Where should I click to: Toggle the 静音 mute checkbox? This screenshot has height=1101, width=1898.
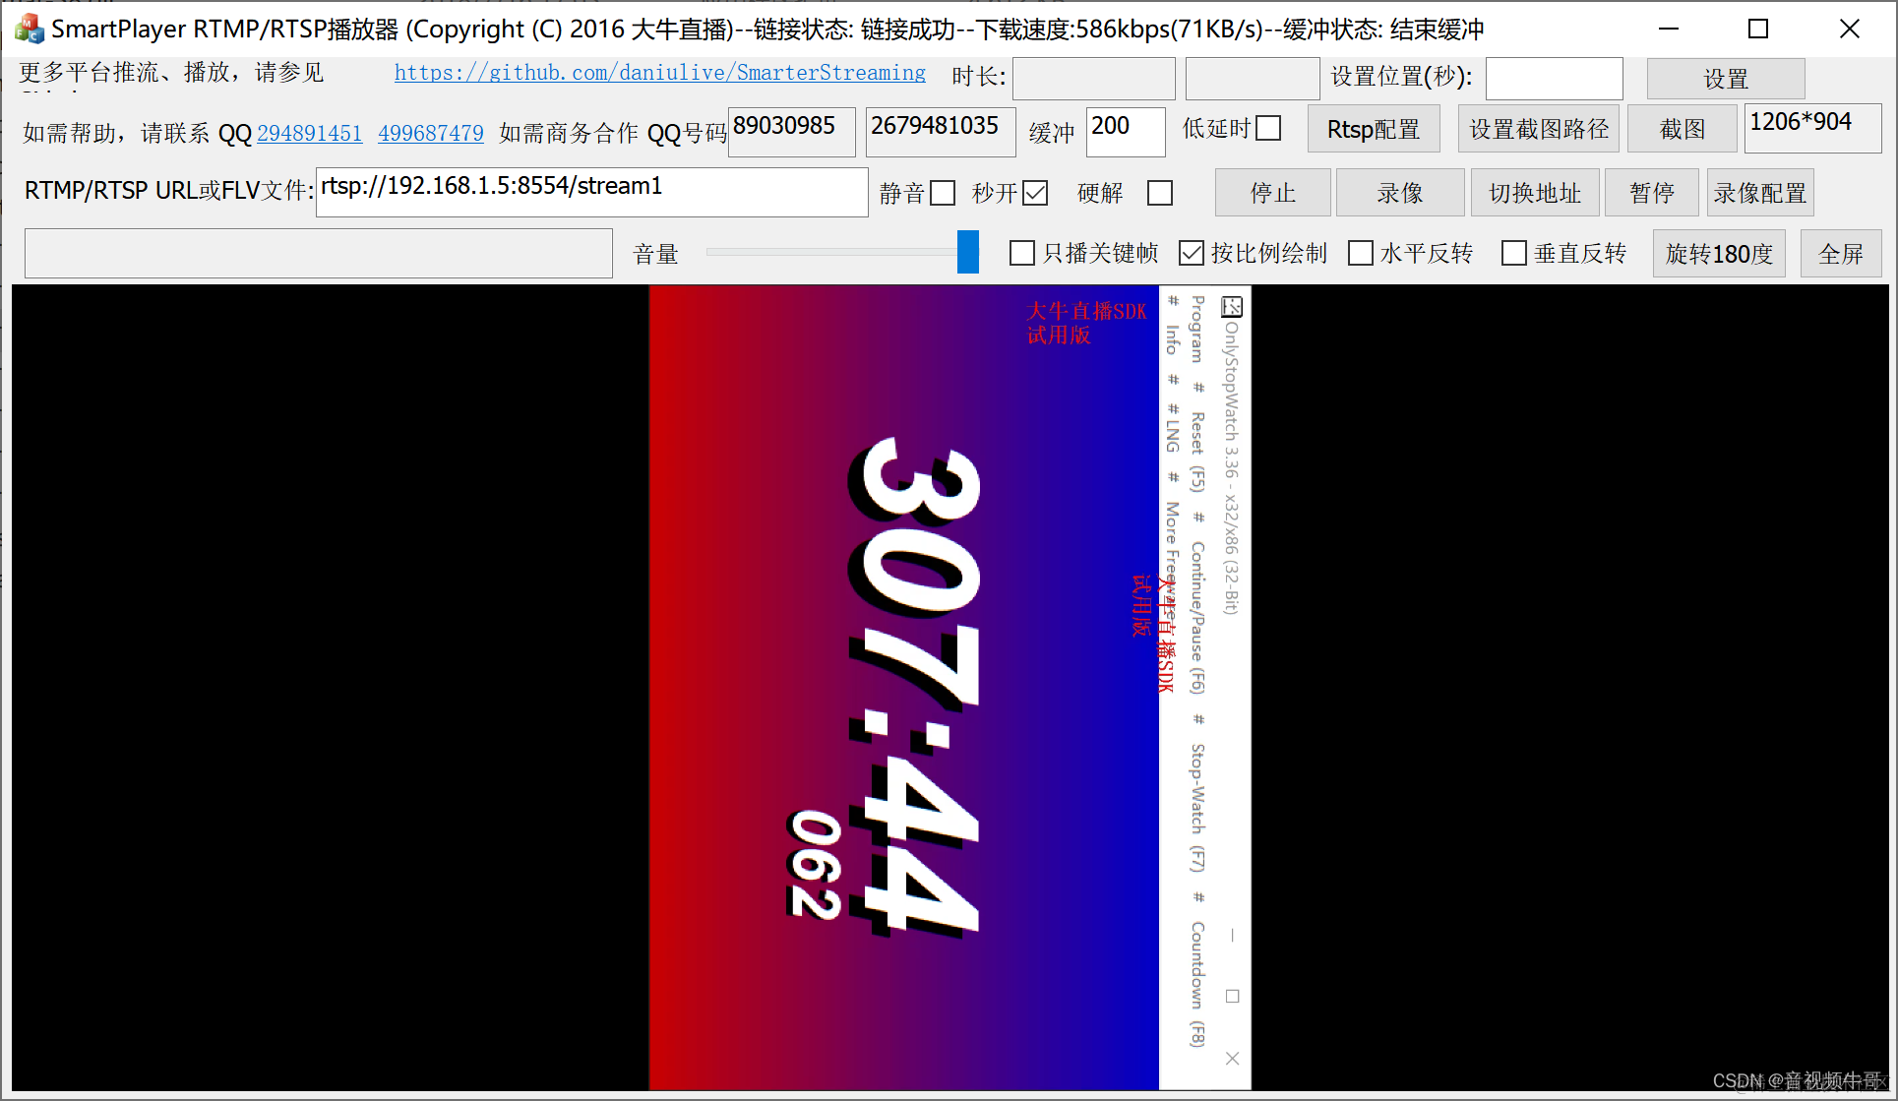point(943,193)
